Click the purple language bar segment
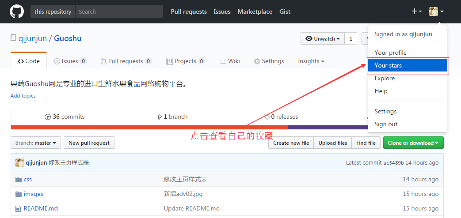Screen dimensions: 461x218 [x=328, y=128]
